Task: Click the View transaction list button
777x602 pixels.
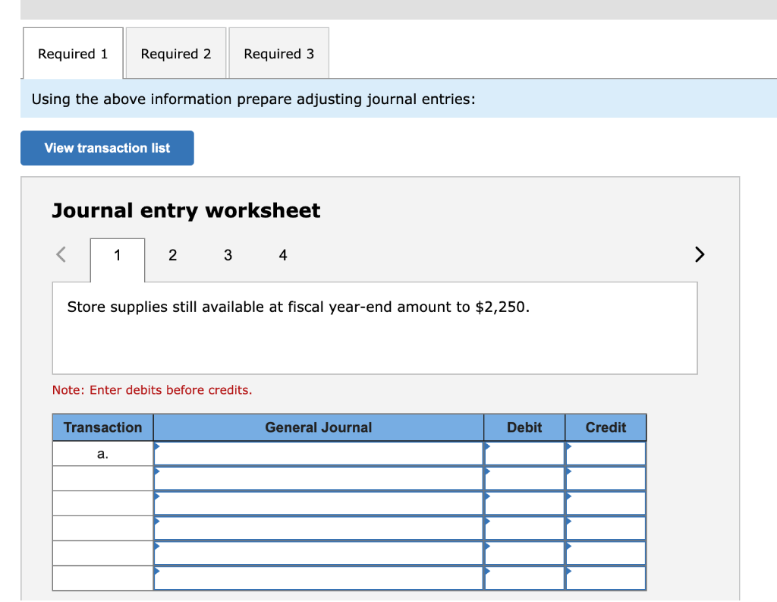Action: pyautogui.click(x=106, y=147)
